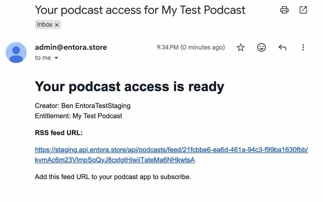Screen dimensions: 323x202
Task: Remove the Inbox label with the x
Action: (x=57, y=24)
